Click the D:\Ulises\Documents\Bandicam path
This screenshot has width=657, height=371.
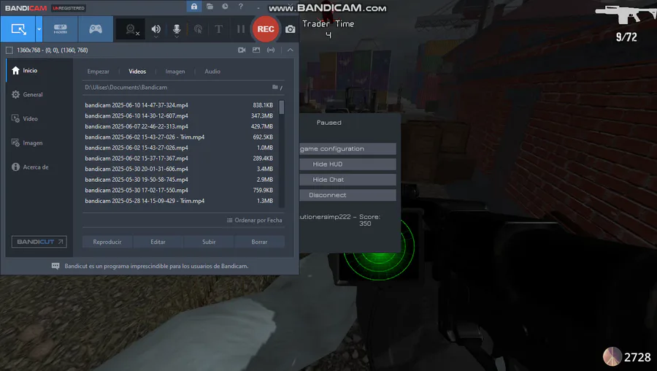coord(126,87)
